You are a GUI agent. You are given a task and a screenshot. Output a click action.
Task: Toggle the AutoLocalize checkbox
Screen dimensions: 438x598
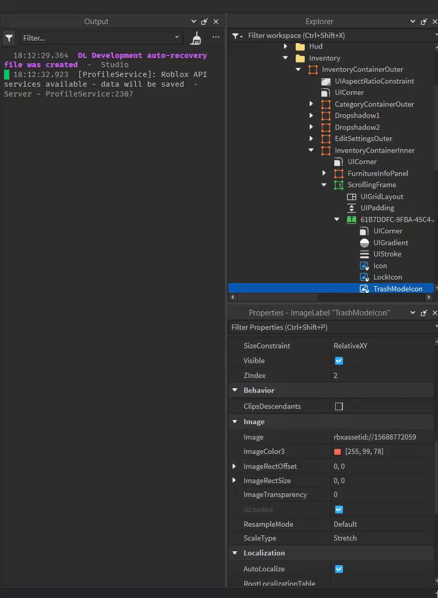click(339, 569)
